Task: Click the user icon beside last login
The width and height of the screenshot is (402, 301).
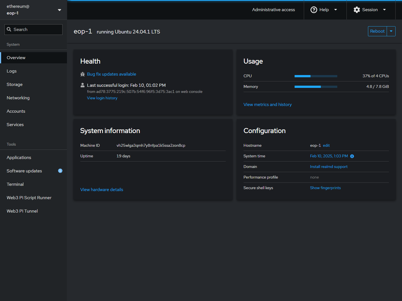Action: pyautogui.click(x=83, y=85)
